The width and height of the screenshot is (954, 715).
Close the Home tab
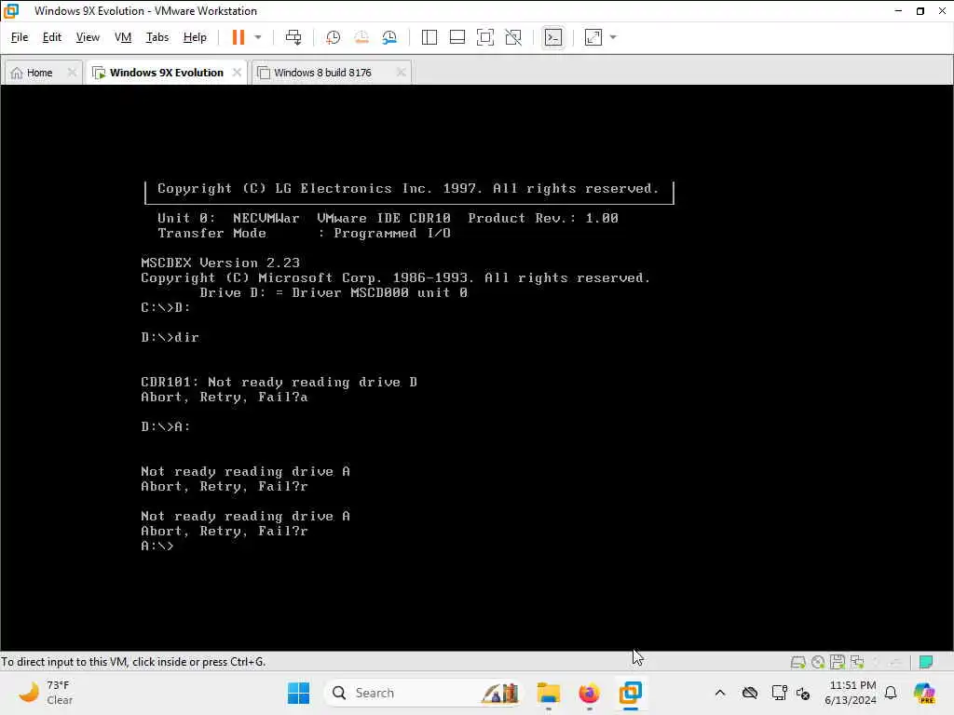point(72,73)
